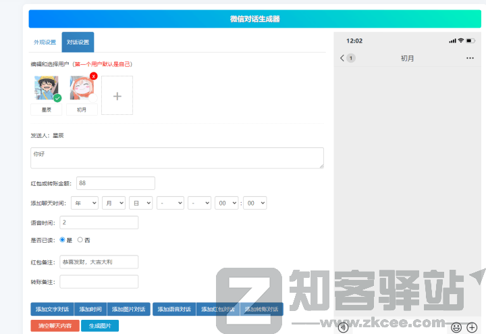Focus the message textarea containing 你好
The image size is (486, 334).
[177, 158]
